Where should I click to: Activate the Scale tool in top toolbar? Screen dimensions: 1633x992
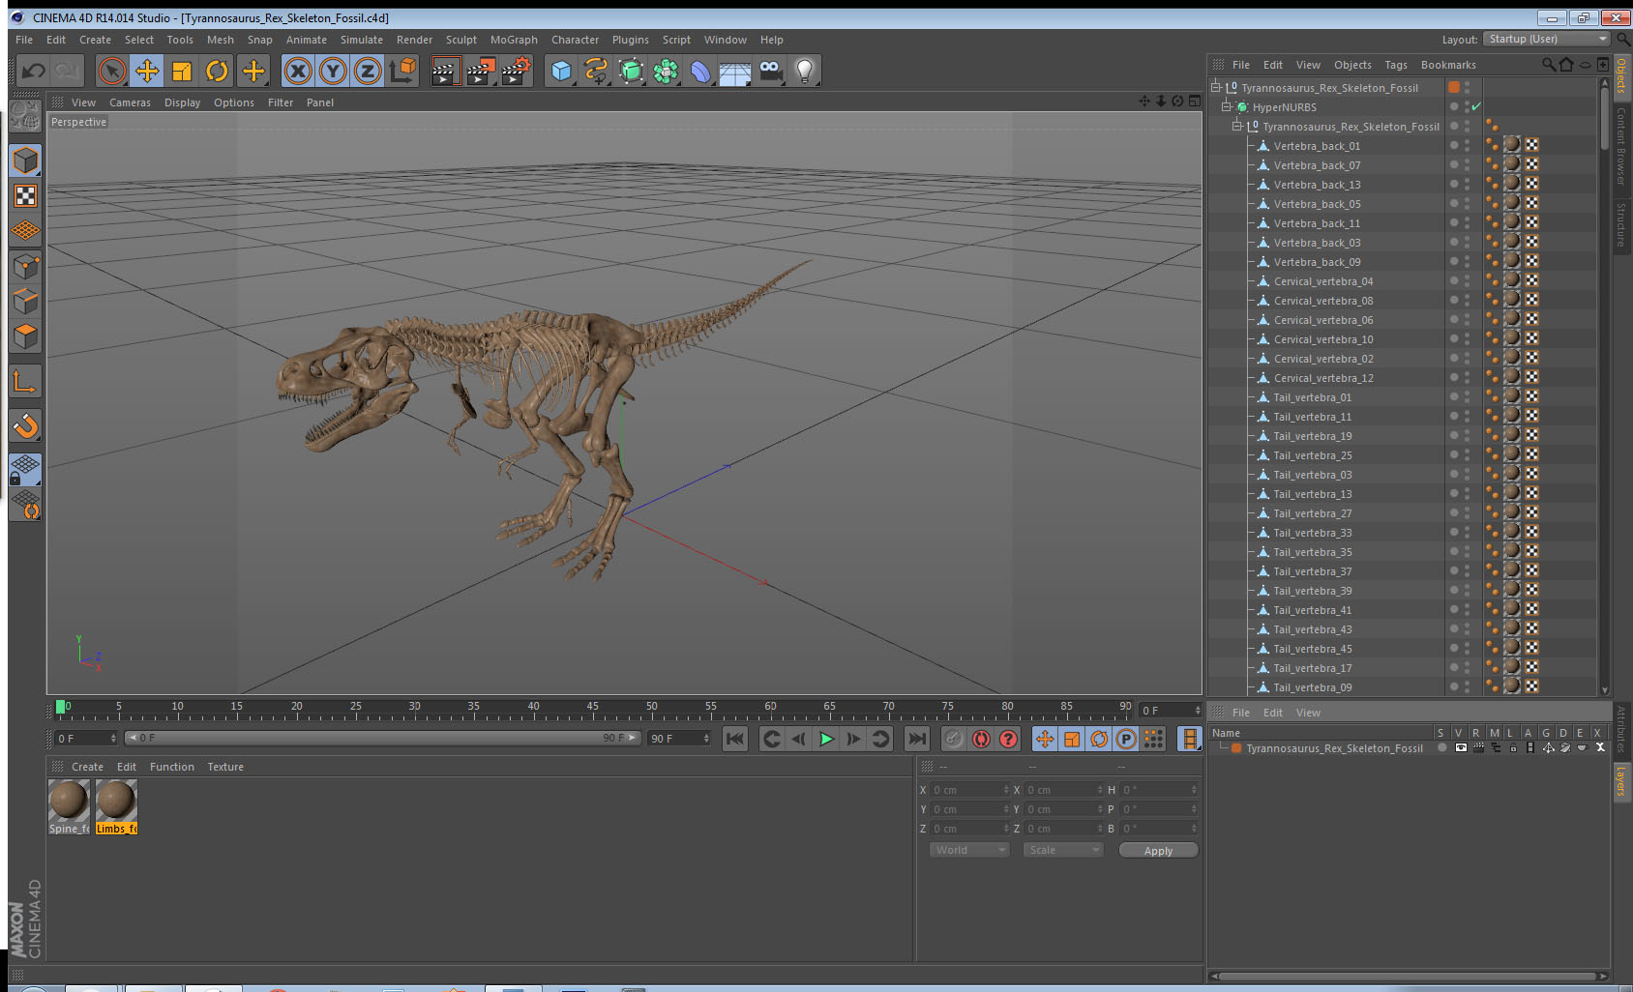(182, 71)
